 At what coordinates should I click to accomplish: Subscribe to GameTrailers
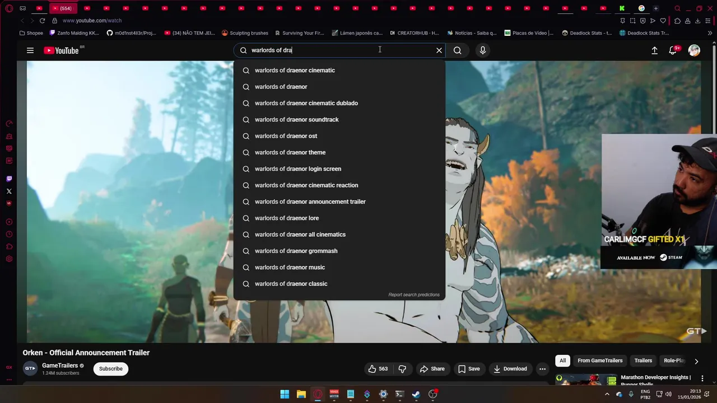[111, 369]
